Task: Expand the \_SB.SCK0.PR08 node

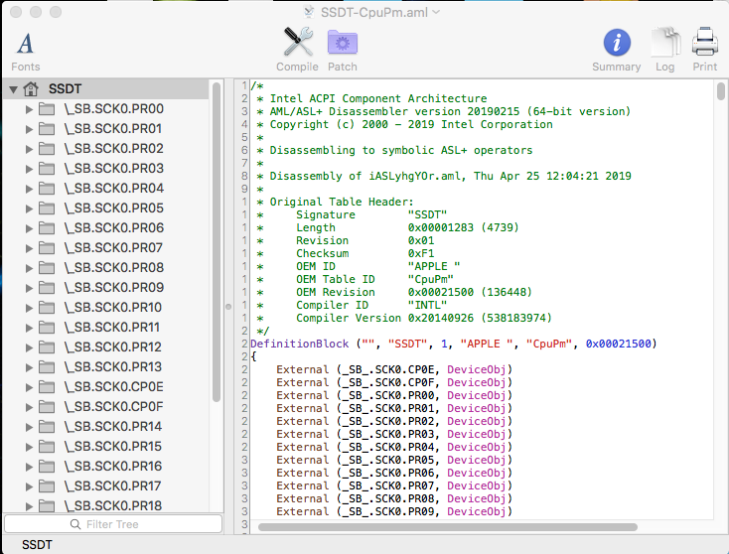Action: (x=29, y=268)
